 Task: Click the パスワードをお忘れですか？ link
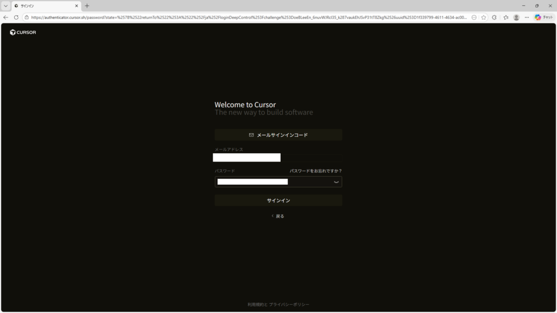pos(315,171)
